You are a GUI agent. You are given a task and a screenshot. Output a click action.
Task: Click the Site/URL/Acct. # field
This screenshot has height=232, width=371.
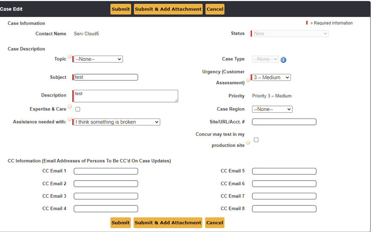click(284, 122)
